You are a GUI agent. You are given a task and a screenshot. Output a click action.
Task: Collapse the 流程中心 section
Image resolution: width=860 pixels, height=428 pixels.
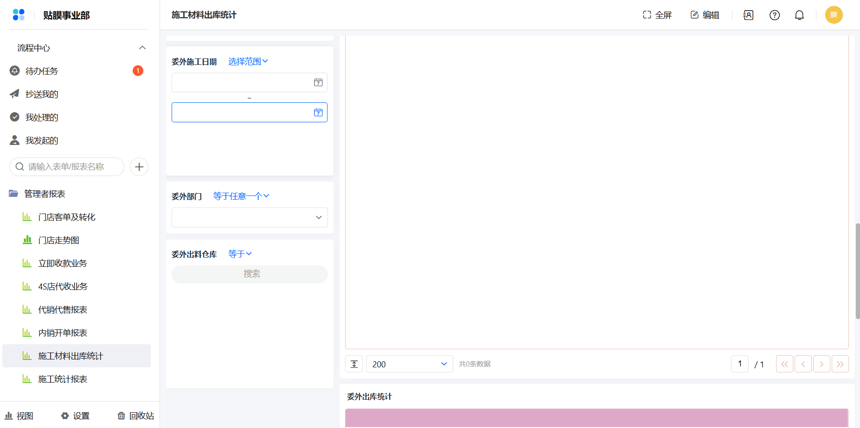[142, 48]
